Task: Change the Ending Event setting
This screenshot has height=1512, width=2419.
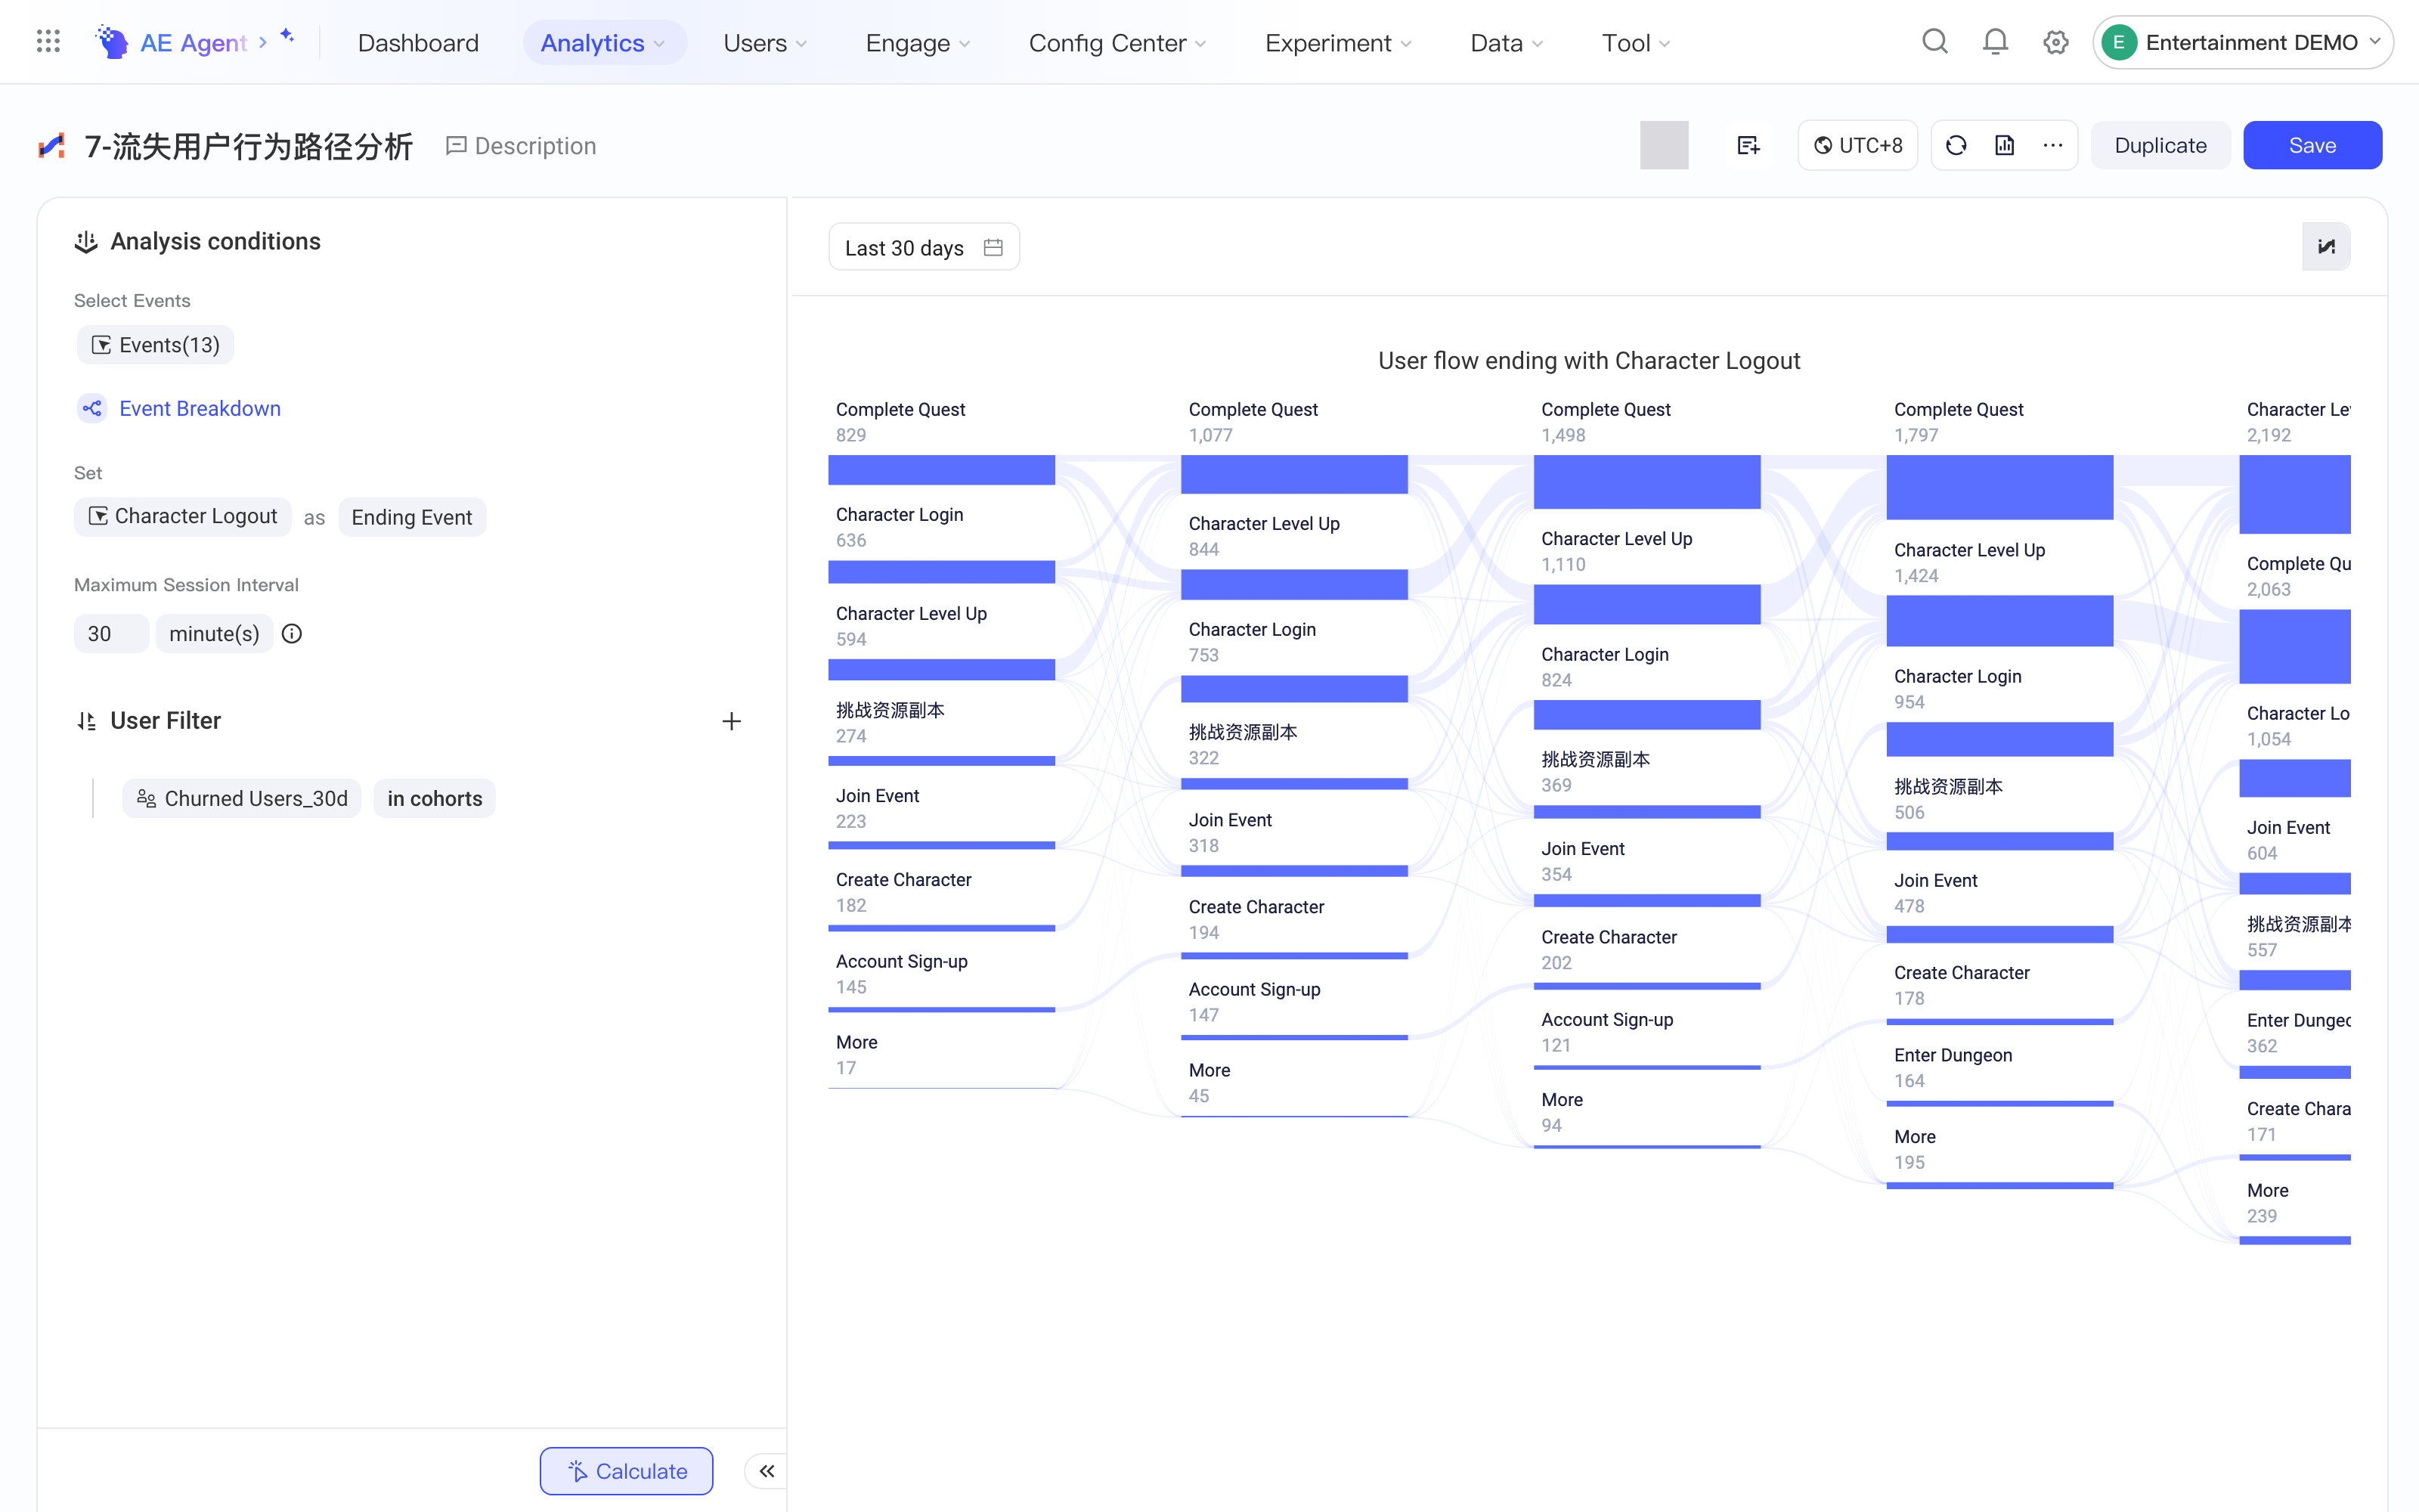Action: pyautogui.click(x=412, y=517)
